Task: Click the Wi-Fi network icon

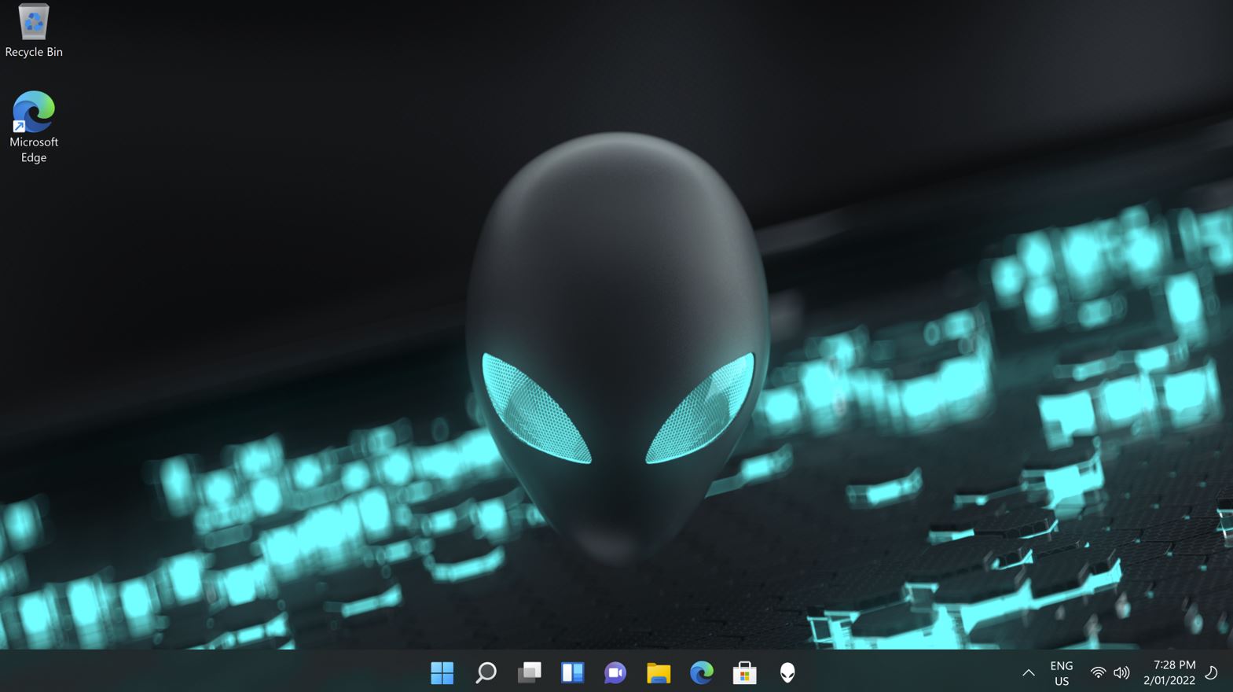Action: coord(1098,673)
